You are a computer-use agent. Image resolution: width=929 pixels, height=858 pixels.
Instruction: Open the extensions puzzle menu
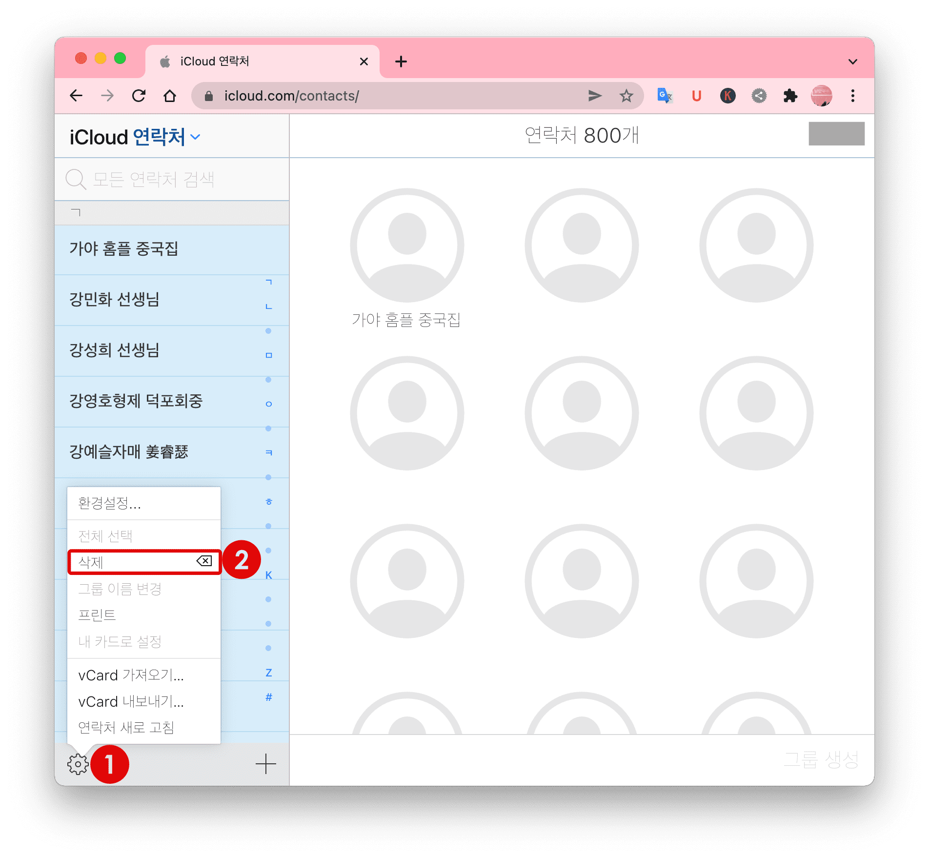(790, 96)
